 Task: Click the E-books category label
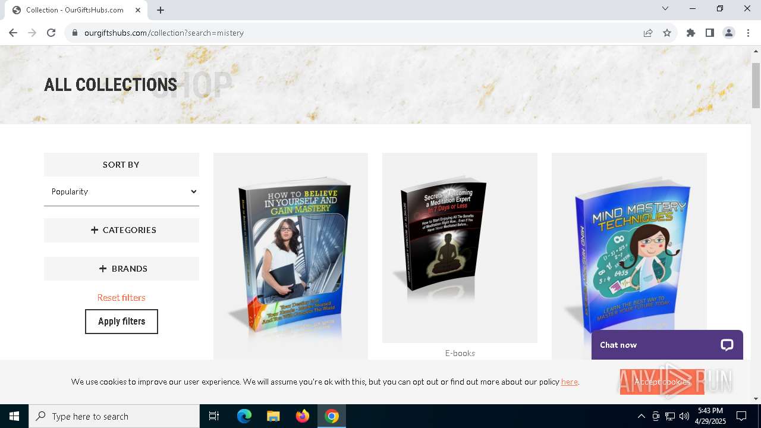click(x=460, y=353)
